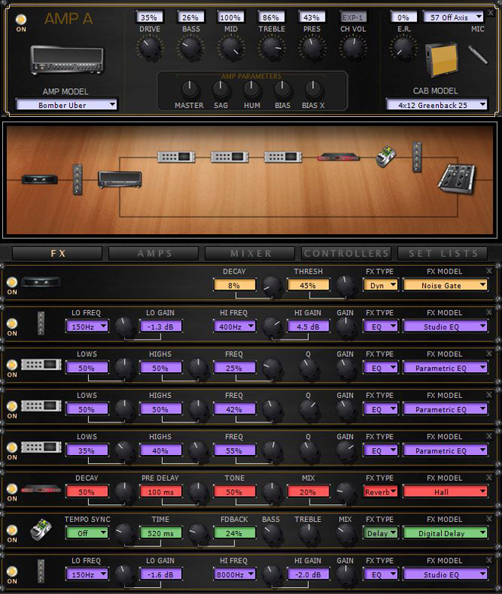Click the delay TIME 520 ms field
The height and width of the screenshot is (594, 502).
(x=160, y=533)
